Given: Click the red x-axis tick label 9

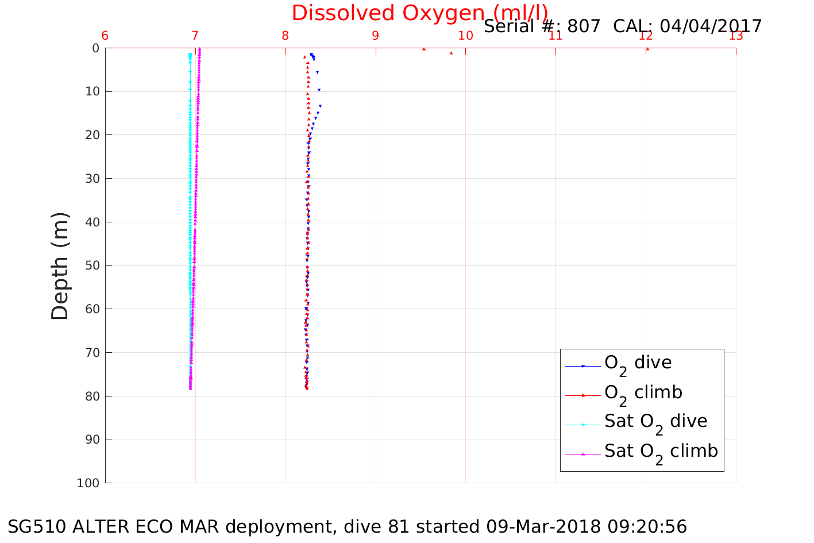Looking at the screenshot, I should coord(376,36).
